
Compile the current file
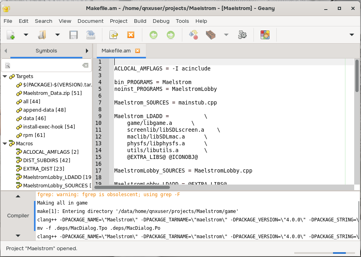point(193,35)
